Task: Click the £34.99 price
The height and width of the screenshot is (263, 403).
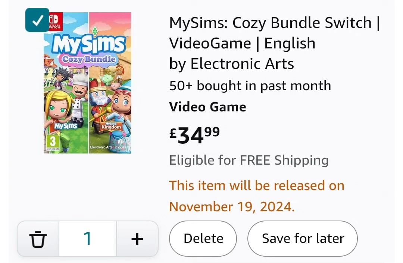Action: click(194, 135)
